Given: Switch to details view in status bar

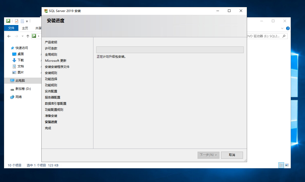Looking at the screenshot, I should [x=281, y=165].
